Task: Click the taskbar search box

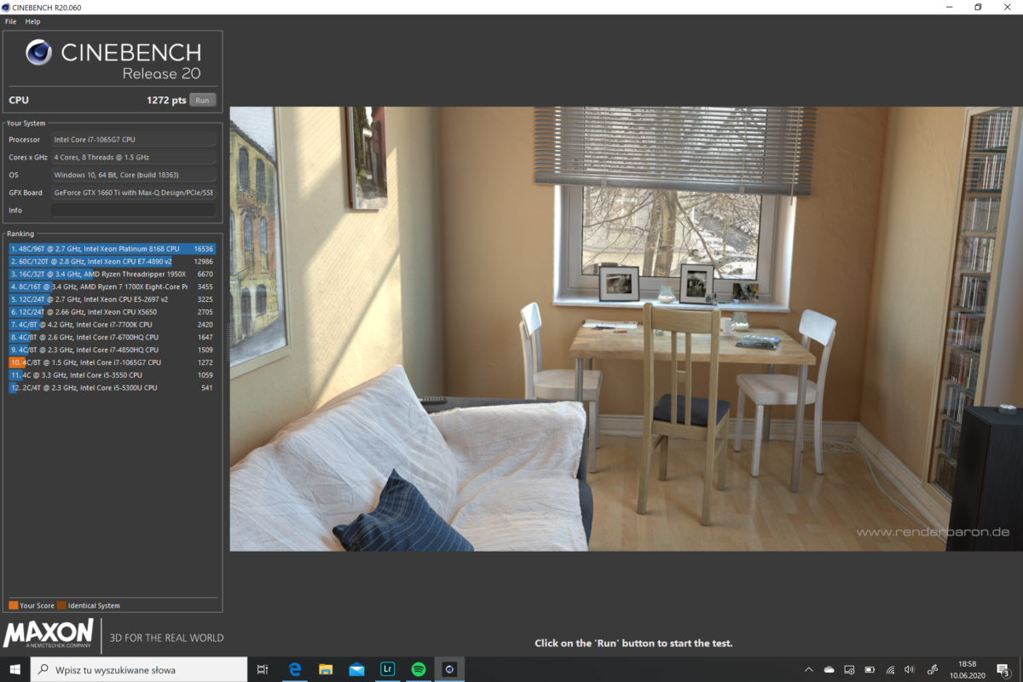Action: (139, 669)
